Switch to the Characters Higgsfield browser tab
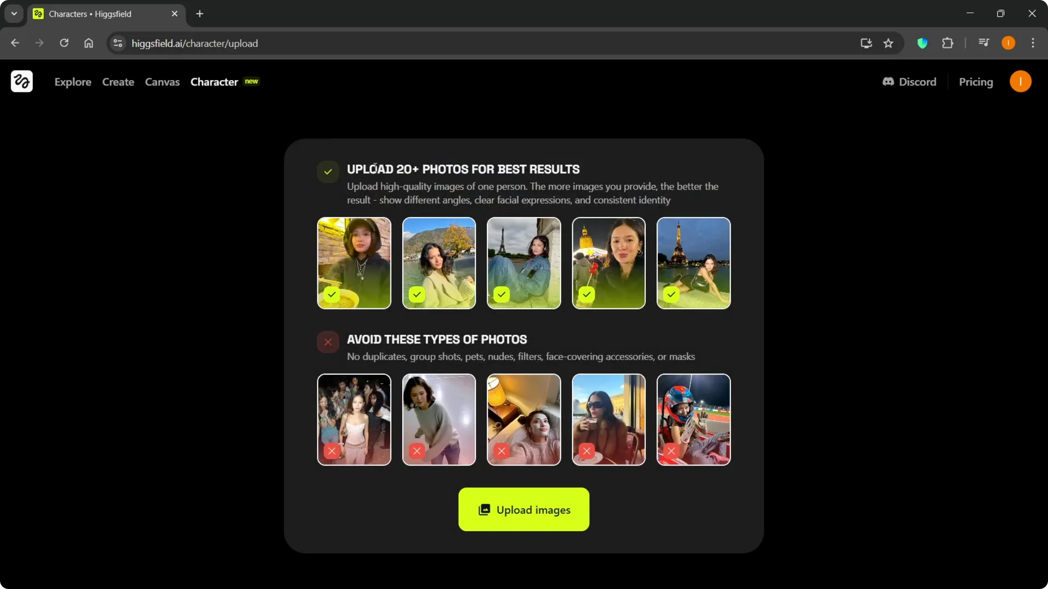The height and width of the screenshot is (589, 1048). pos(98,14)
